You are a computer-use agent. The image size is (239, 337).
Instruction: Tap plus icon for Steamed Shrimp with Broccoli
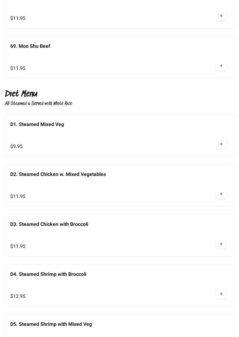pyautogui.click(x=221, y=294)
